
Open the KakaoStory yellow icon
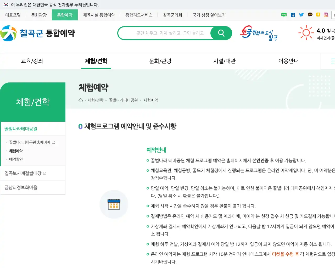[318, 15]
